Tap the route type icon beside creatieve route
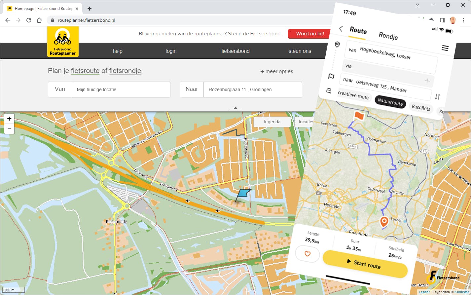The image size is (471, 295). pyautogui.click(x=329, y=91)
